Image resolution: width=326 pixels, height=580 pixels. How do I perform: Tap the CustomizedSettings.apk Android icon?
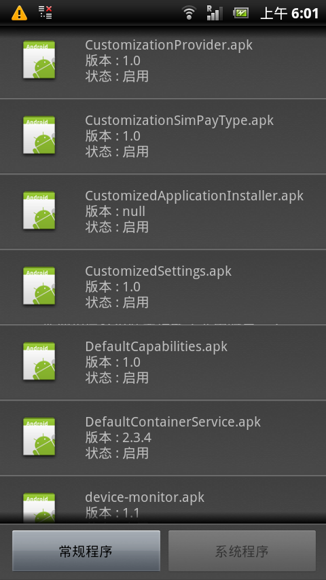click(x=39, y=286)
